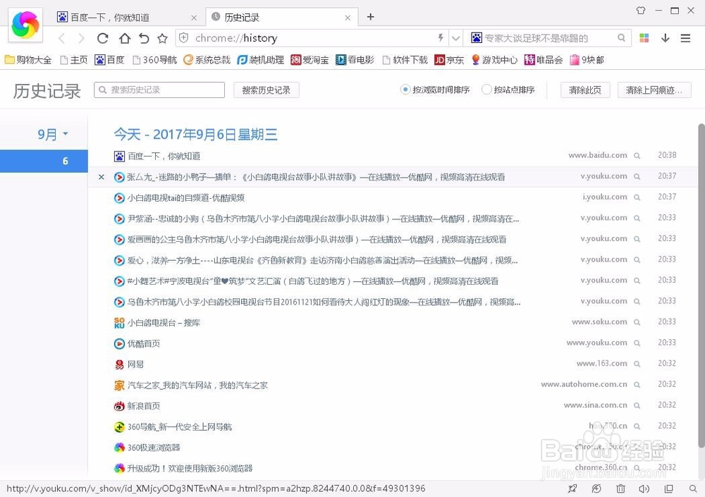Image resolution: width=705 pixels, height=497 pixels.
Task: Open the trash icon in the status bar
Action: tap(620, 488)
